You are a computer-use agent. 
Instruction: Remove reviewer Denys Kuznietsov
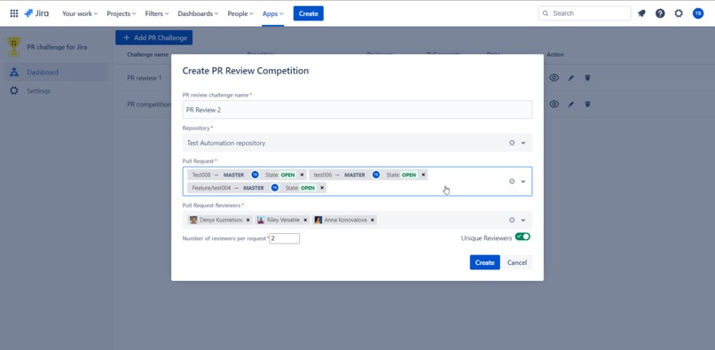click(x=247, y=220)
